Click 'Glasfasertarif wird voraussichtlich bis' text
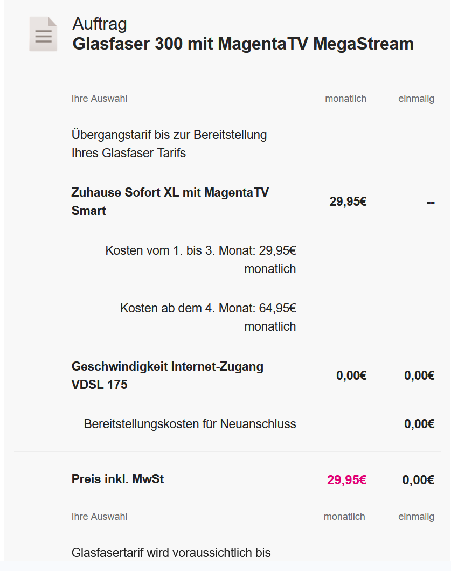 click(171, 553)
